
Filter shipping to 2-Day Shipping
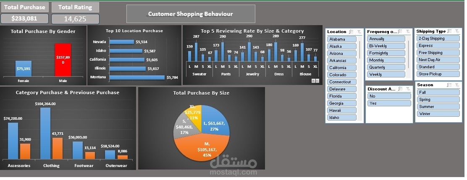[x=438, y=39]
